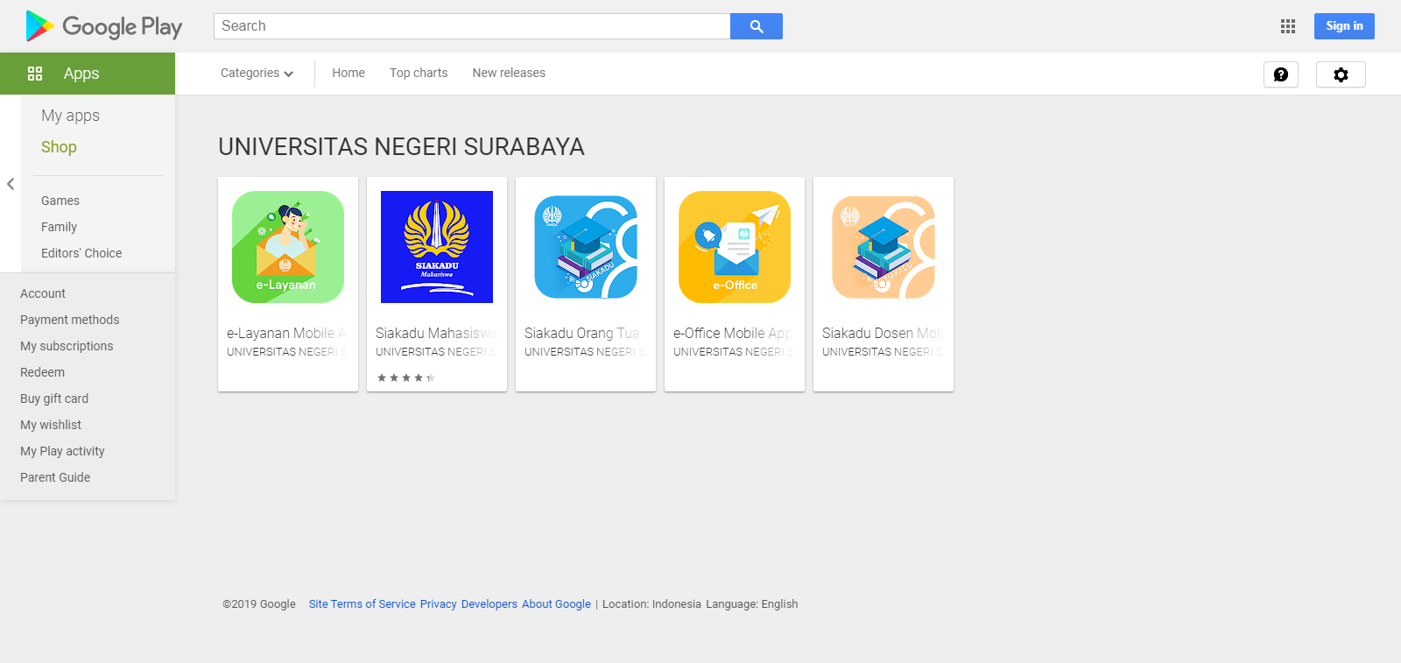This screenshot has width=1401, height=663.
Task: Open Games category in sidebar
Action: click(x=60, y=201)
